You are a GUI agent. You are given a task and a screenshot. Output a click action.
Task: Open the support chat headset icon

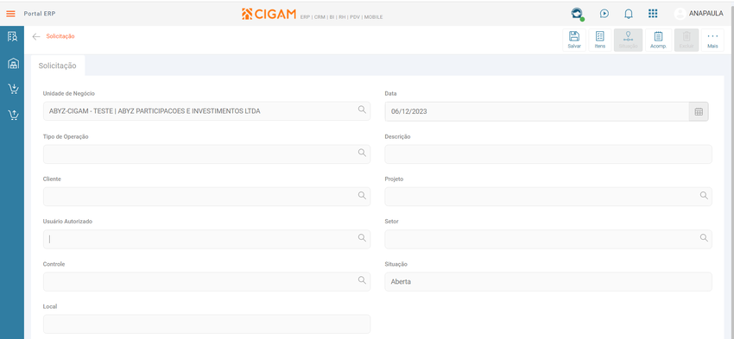577,14
